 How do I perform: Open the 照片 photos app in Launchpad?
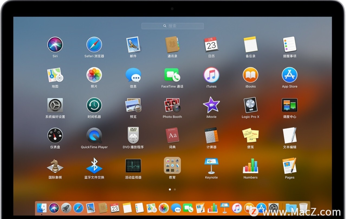[x=94, y=75]
